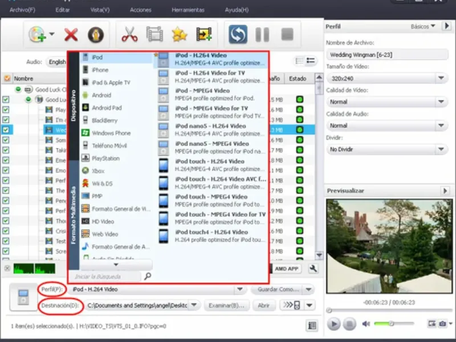Screen dimensions: 456x342
Task: Open the Archivo(F) menu
Action: (x=22, y=10)
